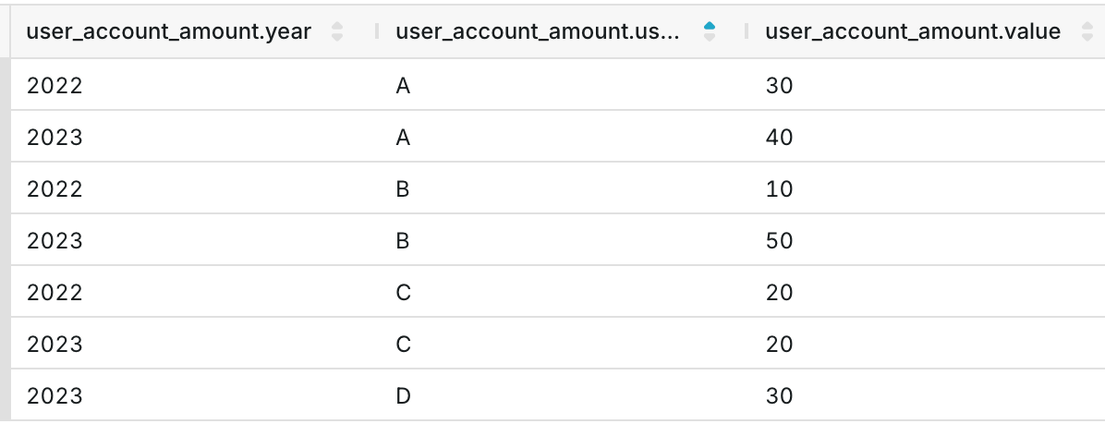Image resolution: width=1105 pixels, height=436 pixels.
Task: Toggle the active blue sort icon on user column
Action: (x=709, y=32)
